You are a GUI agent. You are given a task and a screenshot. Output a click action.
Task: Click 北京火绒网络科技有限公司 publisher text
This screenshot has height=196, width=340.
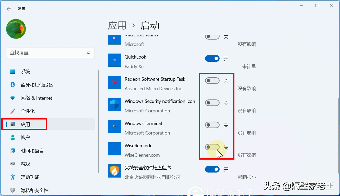coord(152,177)
